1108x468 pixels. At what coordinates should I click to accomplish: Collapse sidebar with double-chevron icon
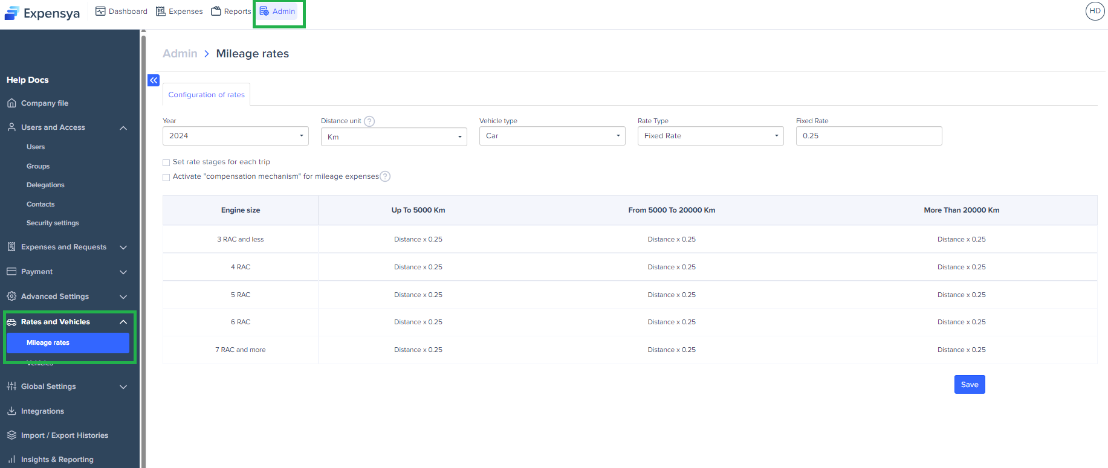[x=154, y=80]
